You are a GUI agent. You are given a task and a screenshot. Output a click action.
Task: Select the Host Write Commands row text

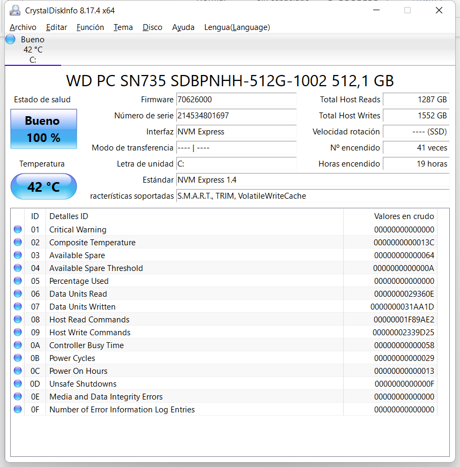point(90,333)
